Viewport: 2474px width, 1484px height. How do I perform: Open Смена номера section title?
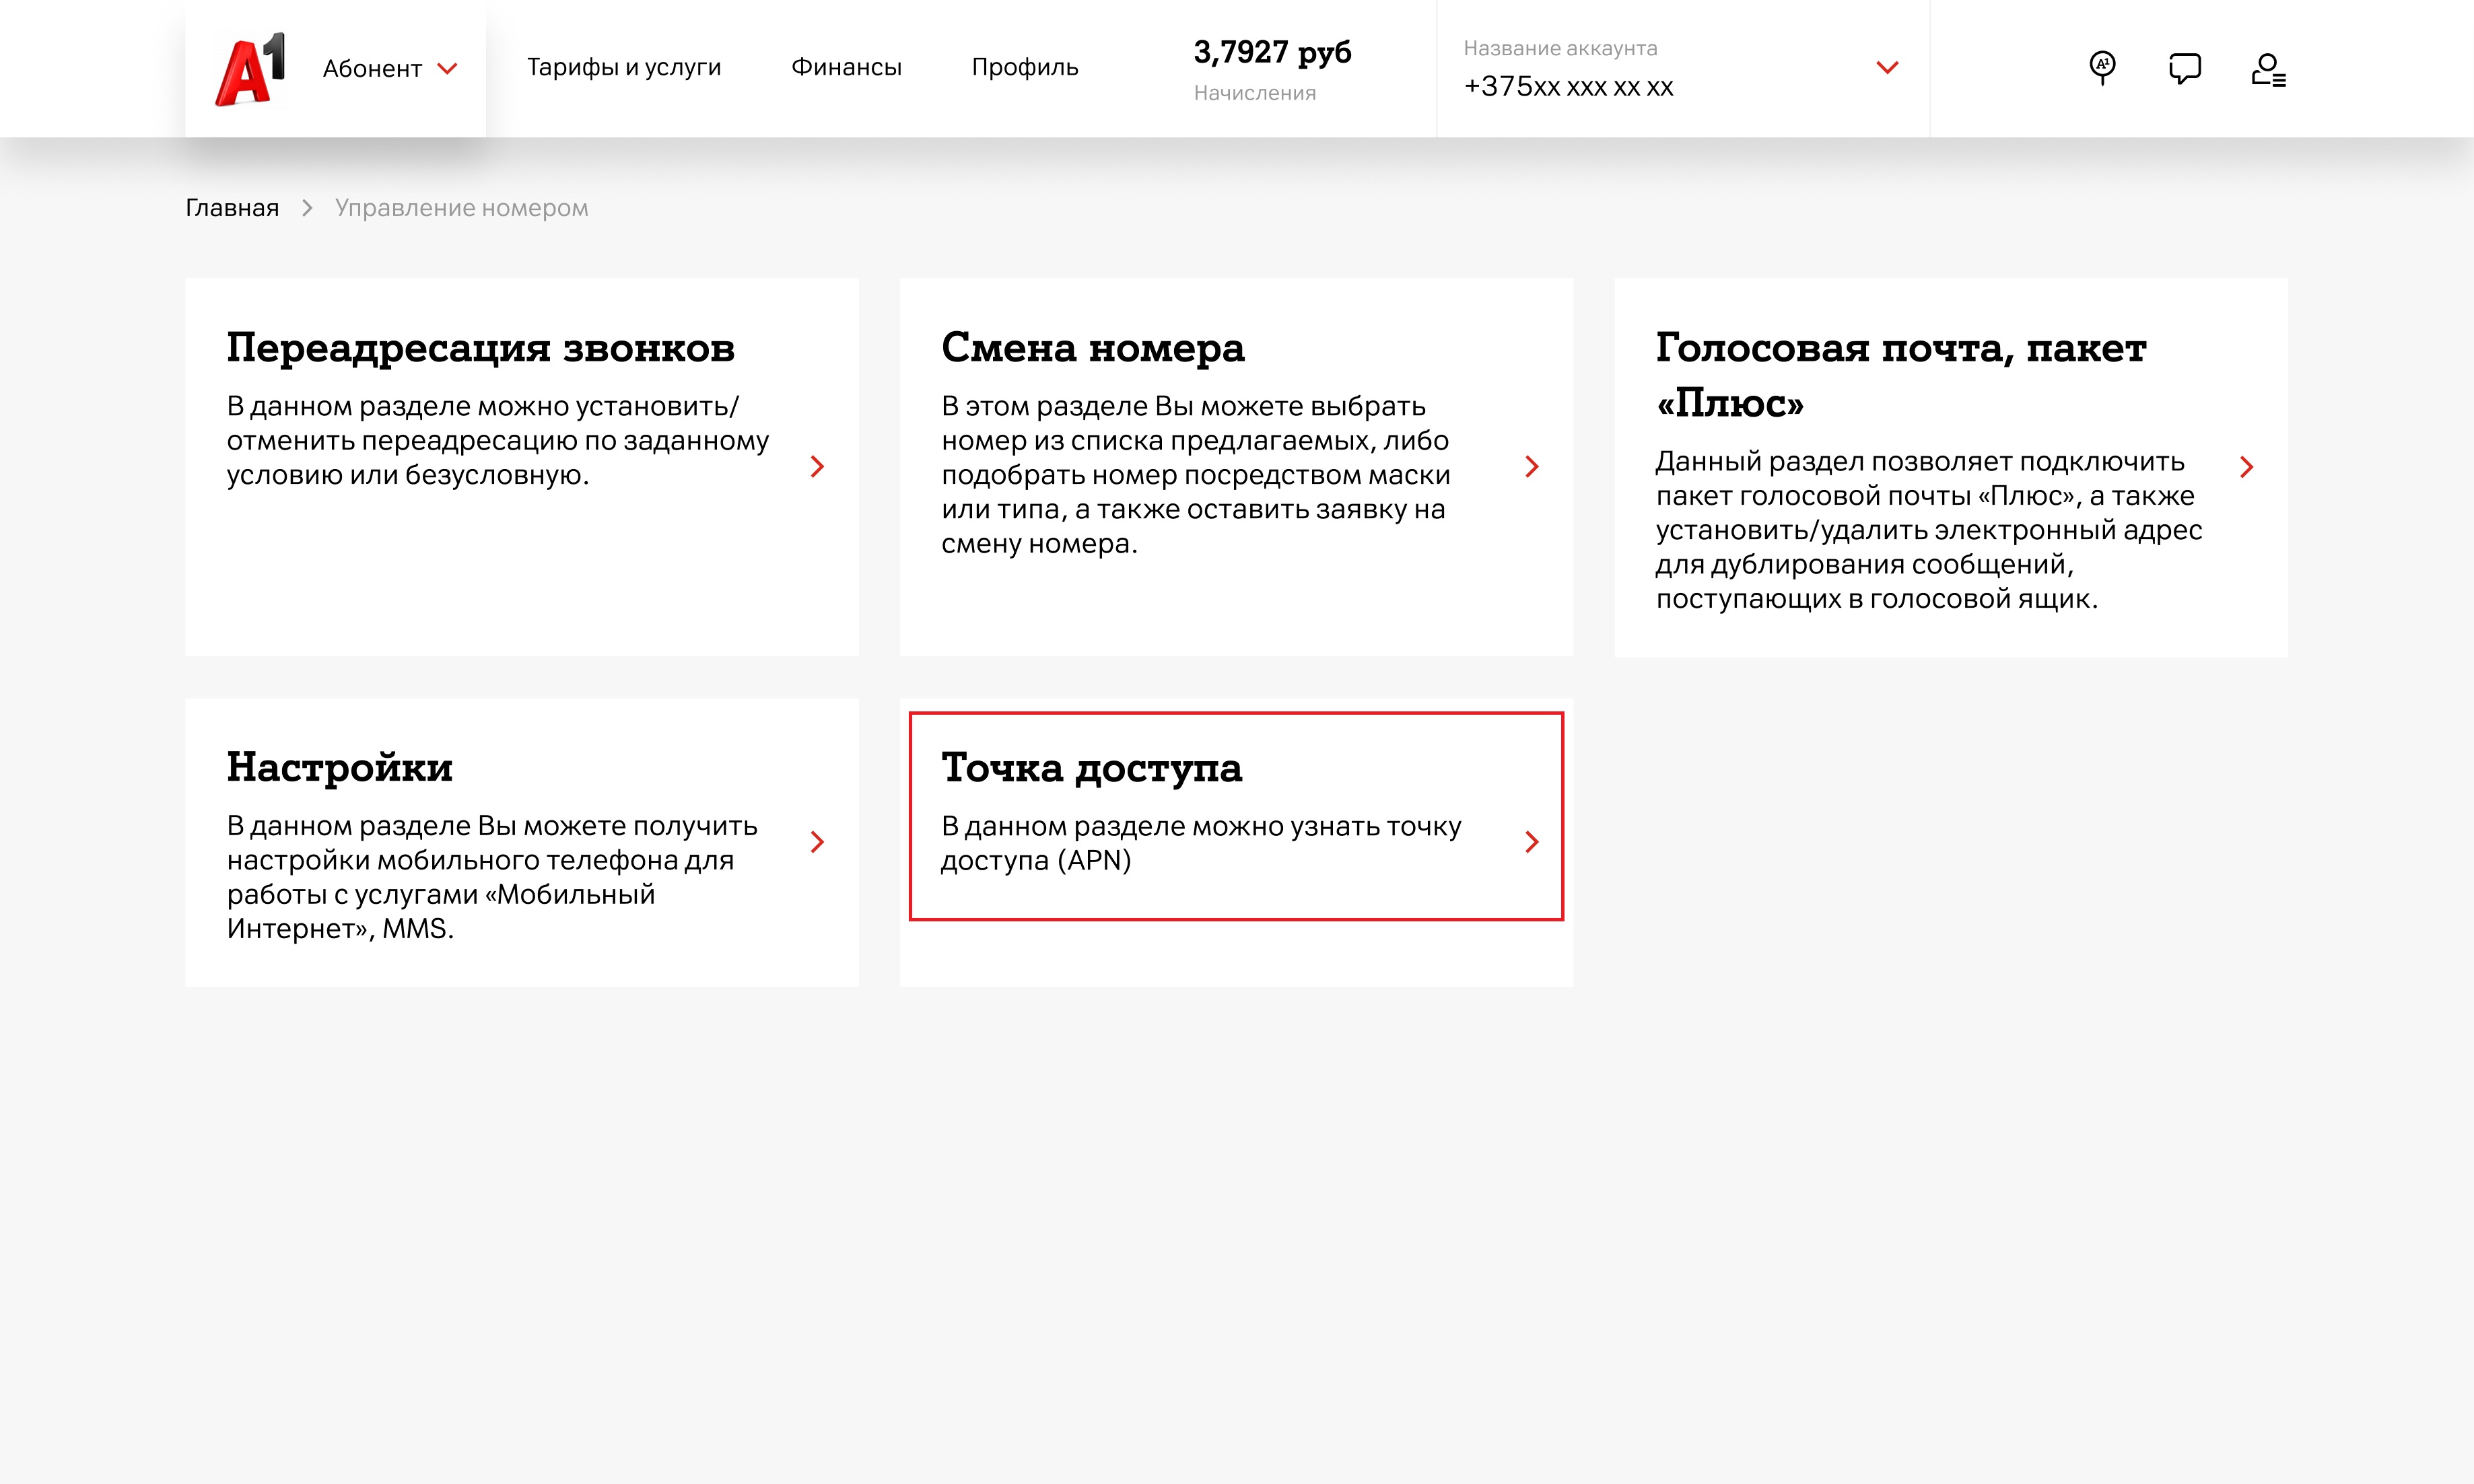(x=1092, y=348)
